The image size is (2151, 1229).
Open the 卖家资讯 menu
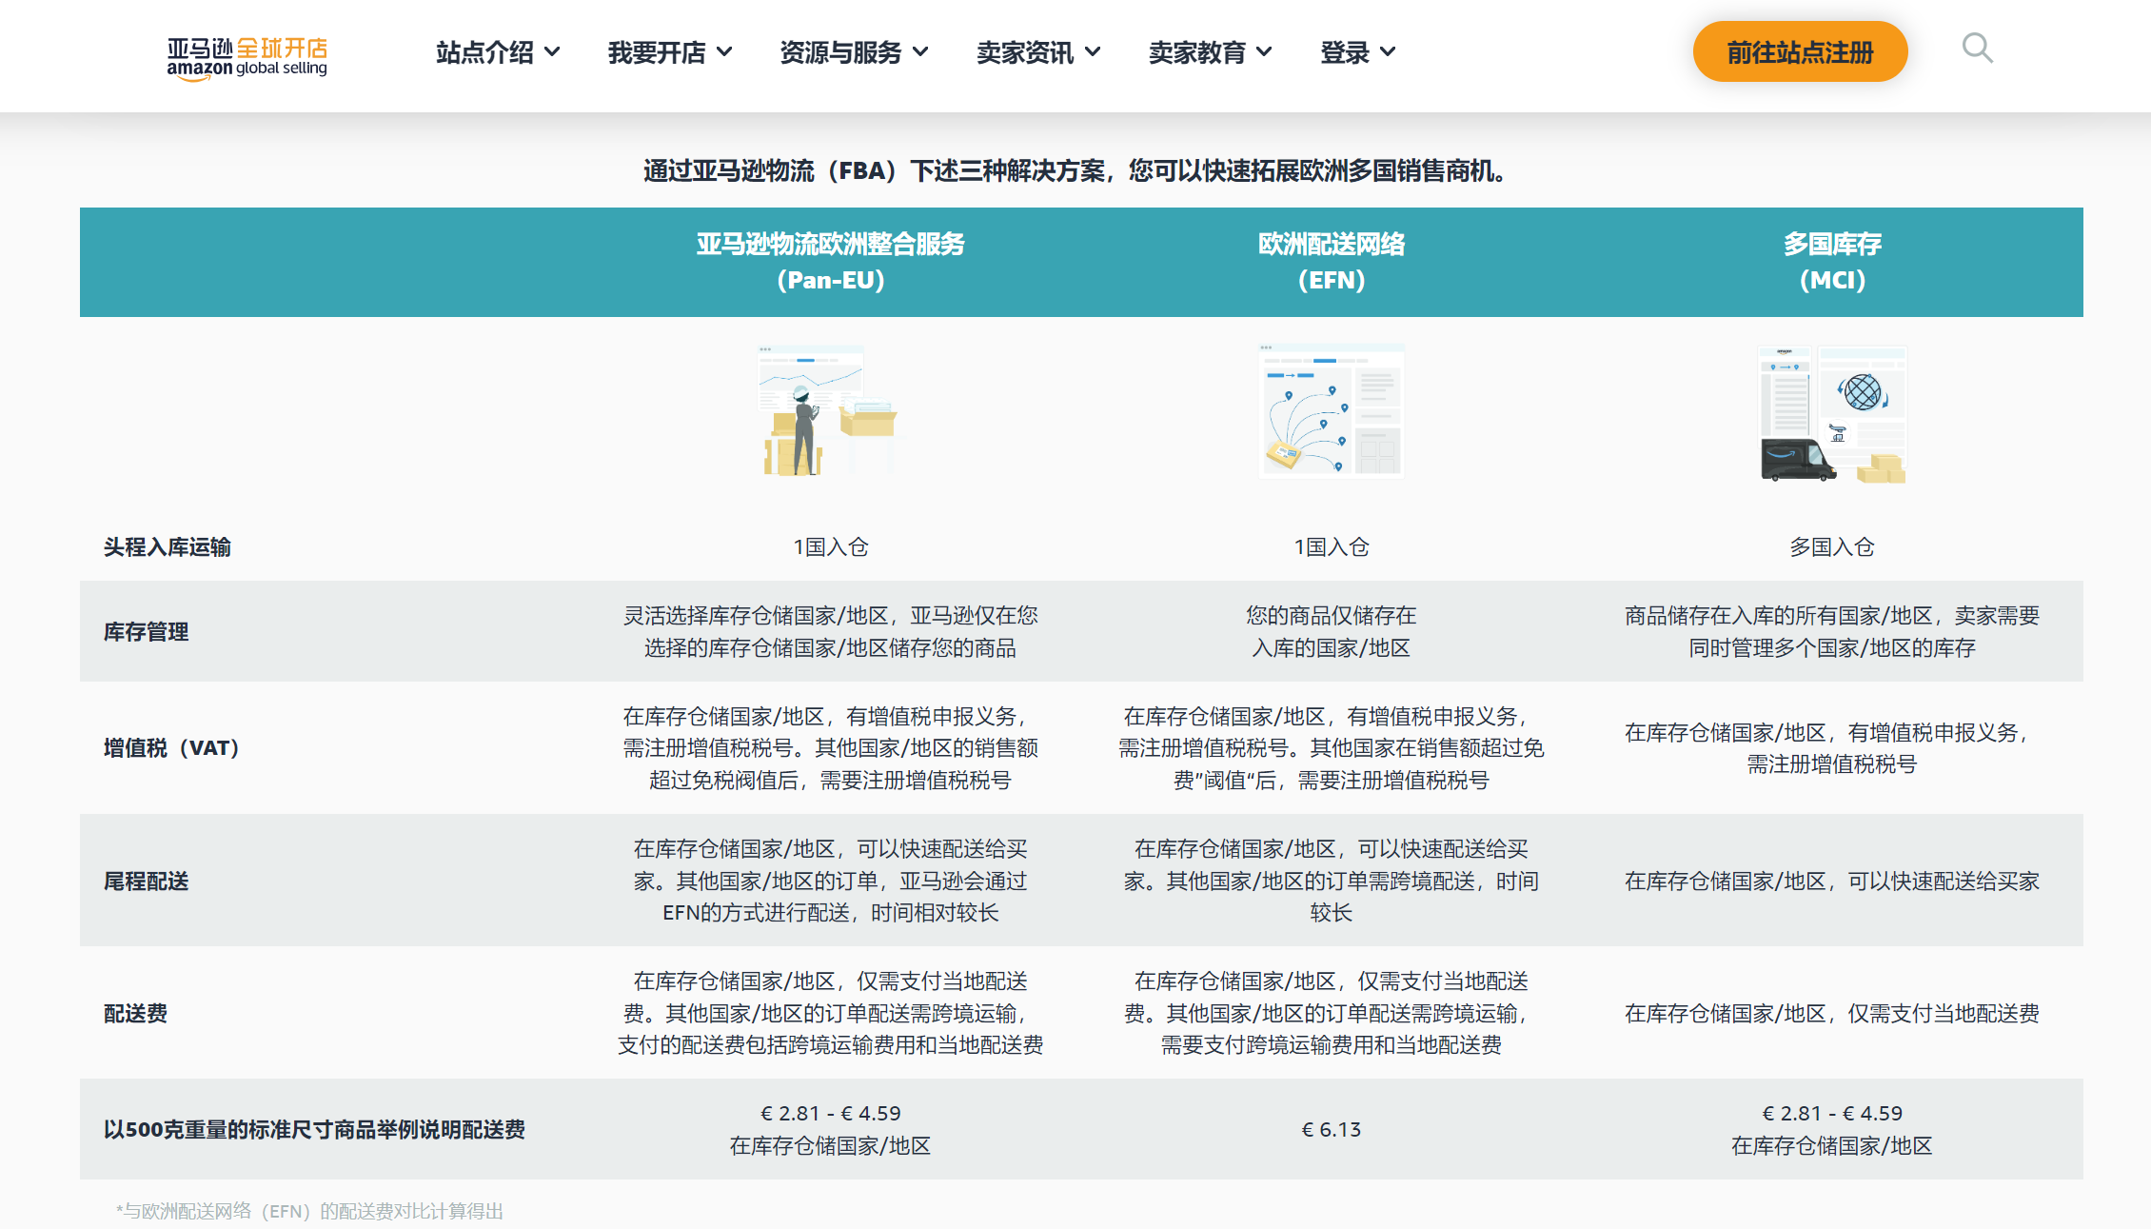1038,52
